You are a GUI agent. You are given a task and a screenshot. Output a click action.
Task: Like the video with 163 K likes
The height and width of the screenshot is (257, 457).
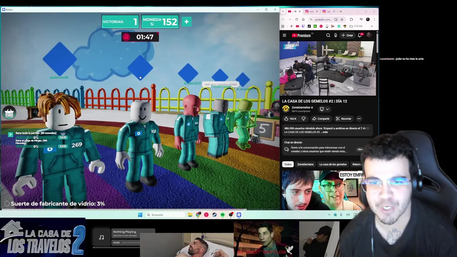click(x=291, y=119)
